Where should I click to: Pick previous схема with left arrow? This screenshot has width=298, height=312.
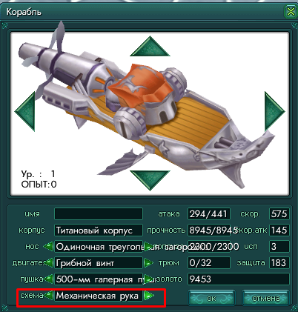pos(48,296)
